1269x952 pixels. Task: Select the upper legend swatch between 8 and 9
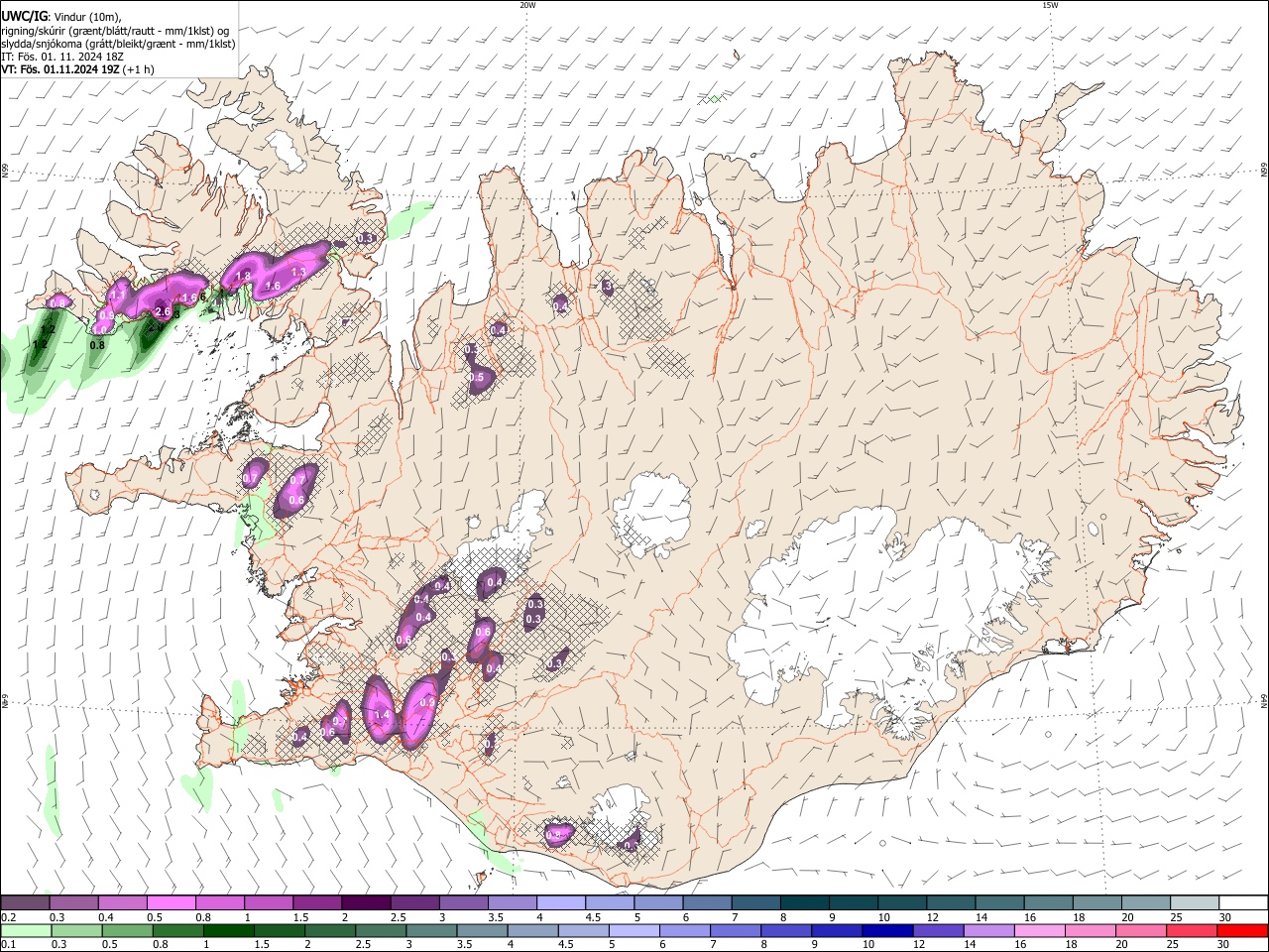tap(804, 902)
